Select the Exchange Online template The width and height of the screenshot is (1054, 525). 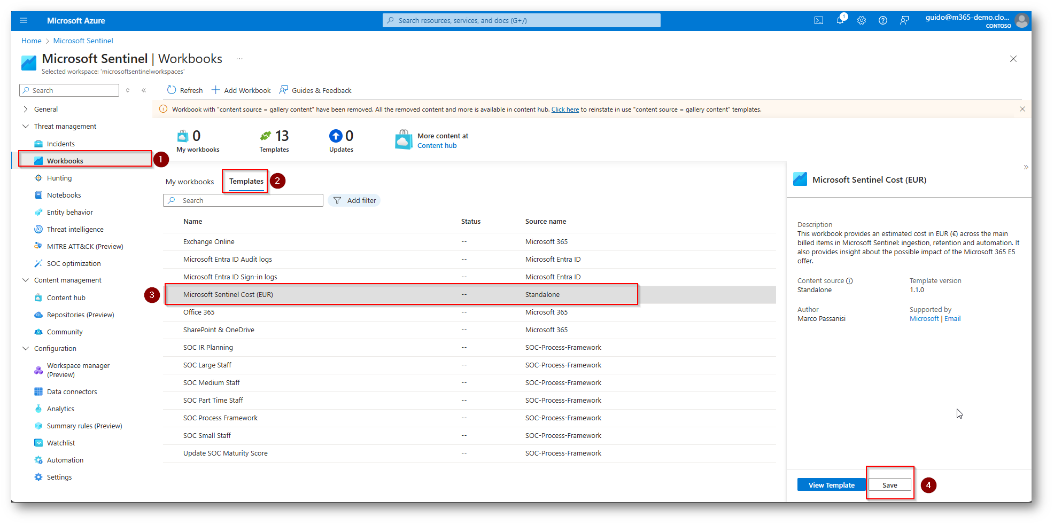tap(469, 242)
